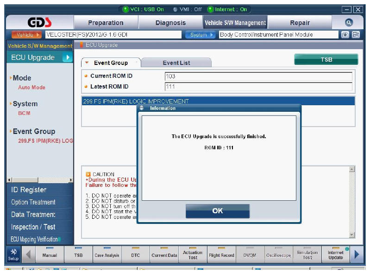
Task: Open Oscilloscope in bottom toolbar
Action: coord(278,255)
